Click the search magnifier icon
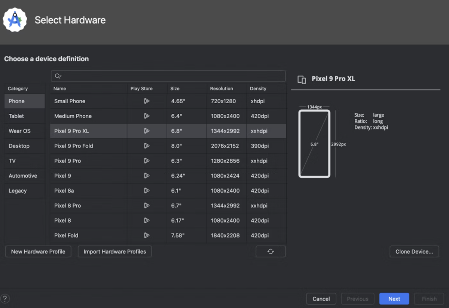Screen dimensions: 449x308 click(58, 76)
